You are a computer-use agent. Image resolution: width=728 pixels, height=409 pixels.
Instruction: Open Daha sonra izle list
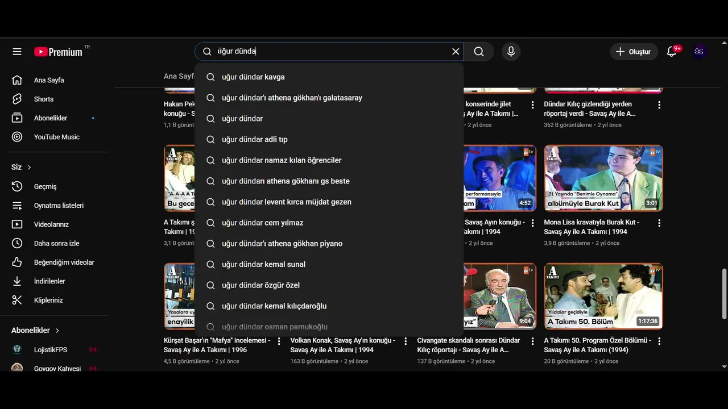click(x=57, y=243)
